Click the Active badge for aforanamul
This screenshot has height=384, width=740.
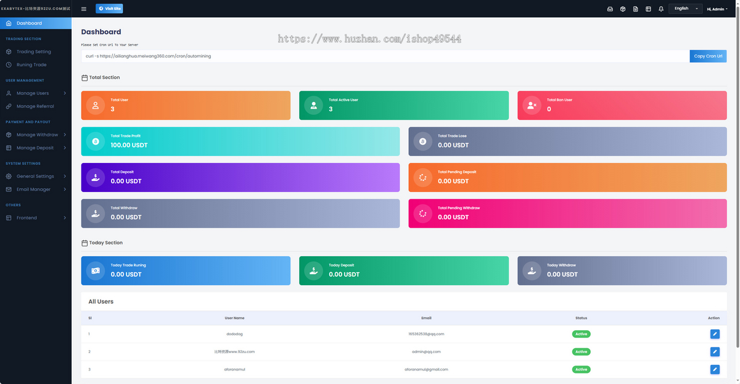(581, 369)
